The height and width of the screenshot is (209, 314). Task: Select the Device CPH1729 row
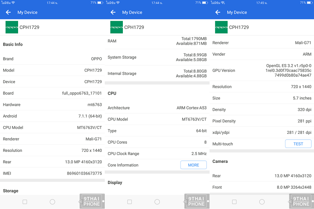[x=52, y=82]
